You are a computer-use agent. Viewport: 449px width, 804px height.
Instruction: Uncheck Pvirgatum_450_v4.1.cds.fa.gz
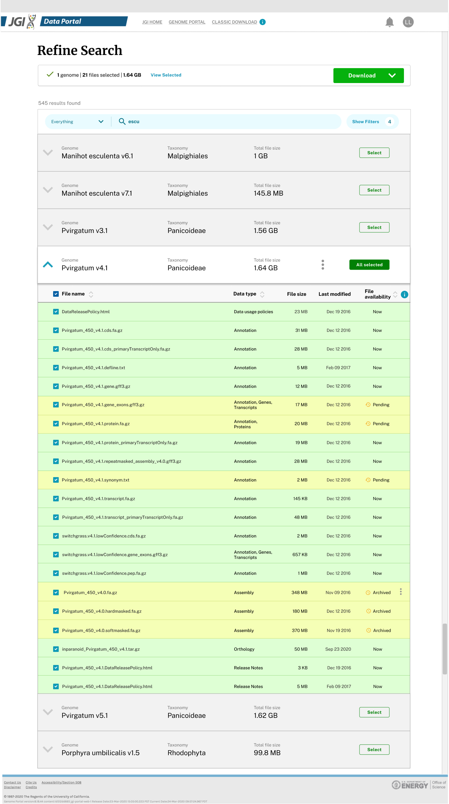56,330
